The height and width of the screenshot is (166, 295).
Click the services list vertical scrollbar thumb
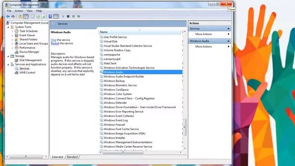185,127
